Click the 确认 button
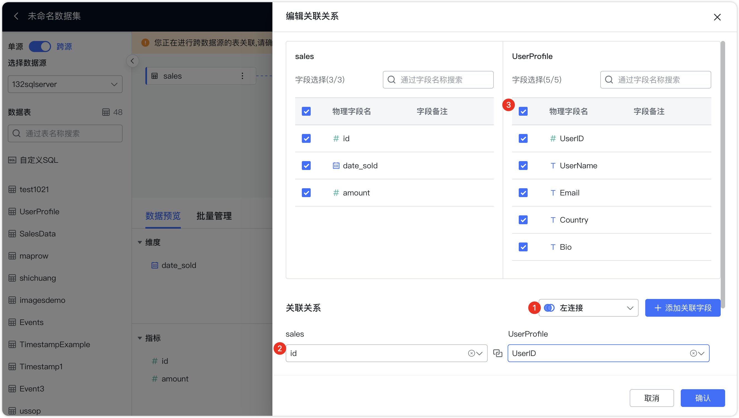The width and height of the screenshot is (739, 418). click(x=702, y=398)
